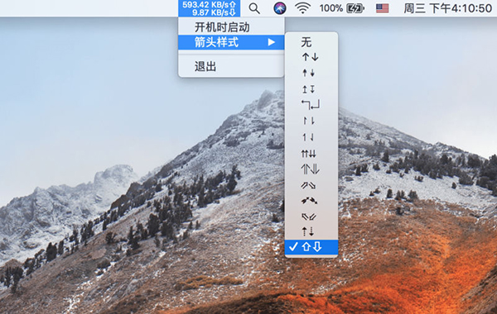The height and width of the screenshot is (314, 497).
Task: Open Spotlight search magnifier icon
Action: point(254,8)
